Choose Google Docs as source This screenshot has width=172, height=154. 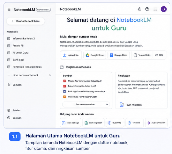click(x=118, y=55)
